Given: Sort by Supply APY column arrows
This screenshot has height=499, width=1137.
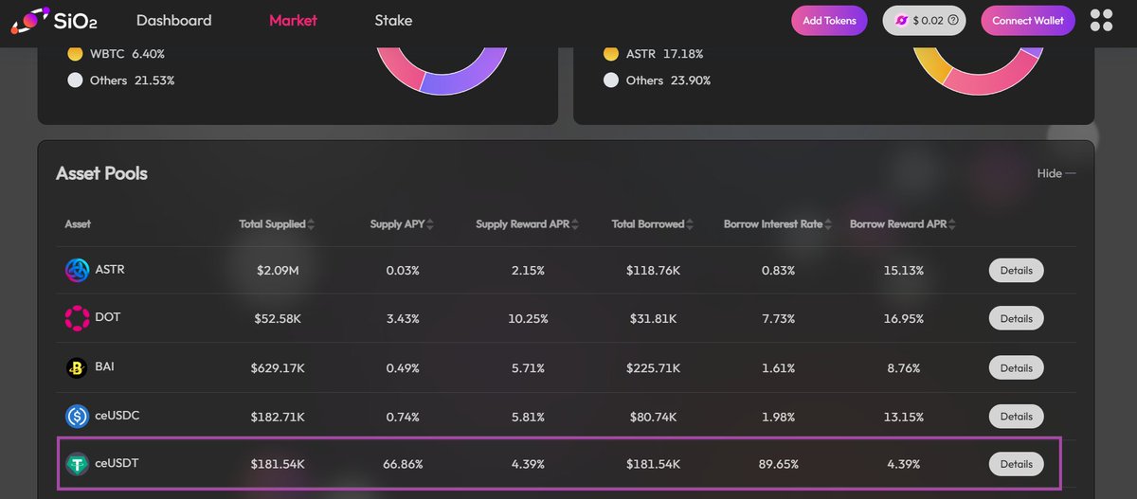Looking at the screenshot, I should click(430, 224).
